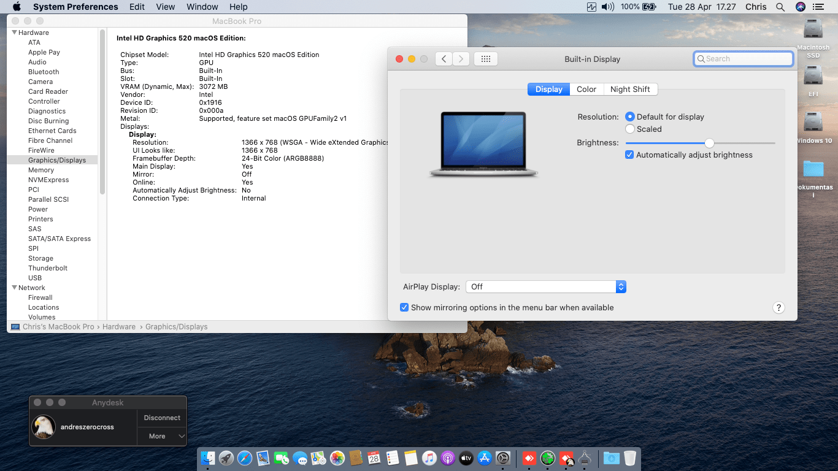Click volume speaker icon in menu bar
The height and width of the screenshot is (471, 838).
coord(607,7)
